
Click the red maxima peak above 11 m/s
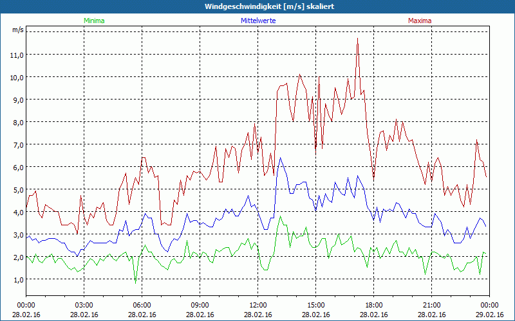click(x=358, y=39)
